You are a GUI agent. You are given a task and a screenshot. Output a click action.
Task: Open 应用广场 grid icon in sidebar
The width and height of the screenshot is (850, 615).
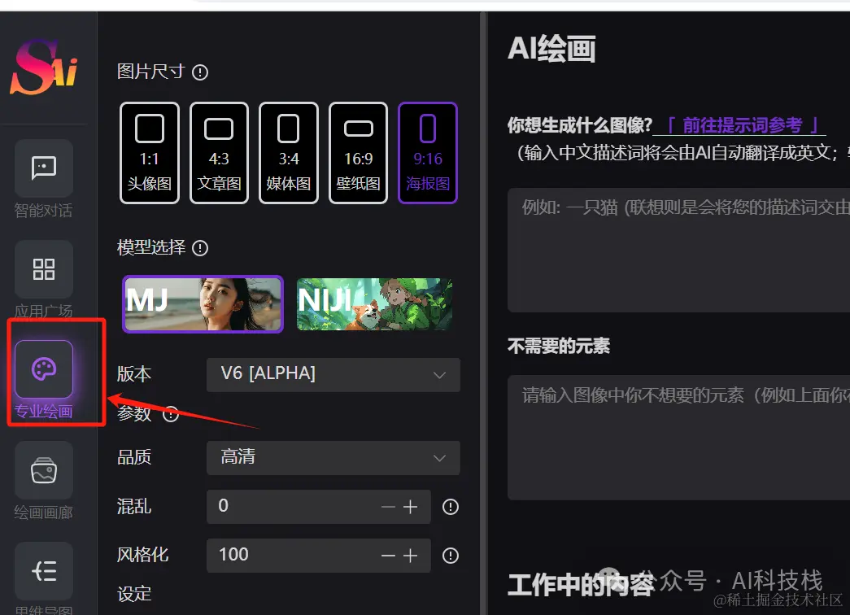click(x=44, y=269)
